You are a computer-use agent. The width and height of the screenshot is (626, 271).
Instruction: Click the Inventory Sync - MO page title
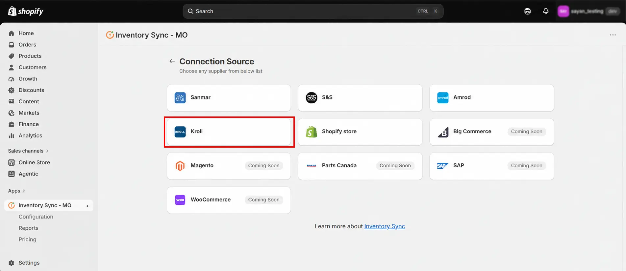pyautogui.click(x=152, y=35)
